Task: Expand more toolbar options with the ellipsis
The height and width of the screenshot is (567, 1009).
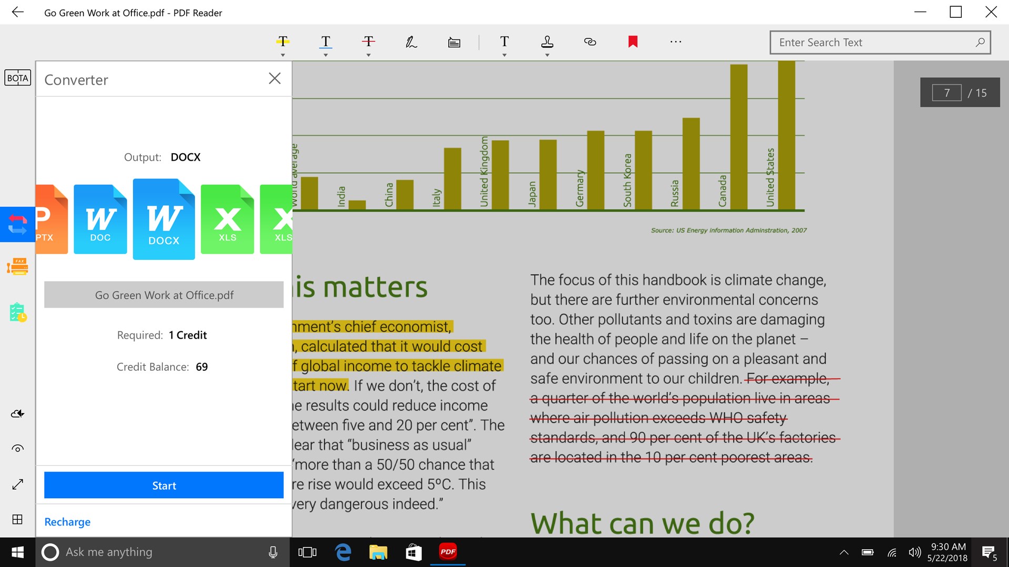Action: tap(675, 42)
